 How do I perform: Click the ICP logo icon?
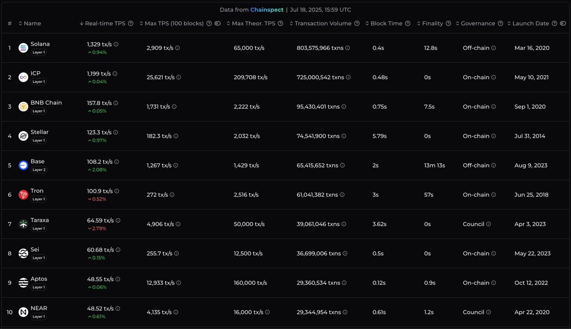coord(23,77)
